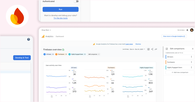Screen dimensions: 195x102
Task: Open the Oct 4 - Oct 31 date range dropdown
Action: pyautogui.click(x=137, y=49)
